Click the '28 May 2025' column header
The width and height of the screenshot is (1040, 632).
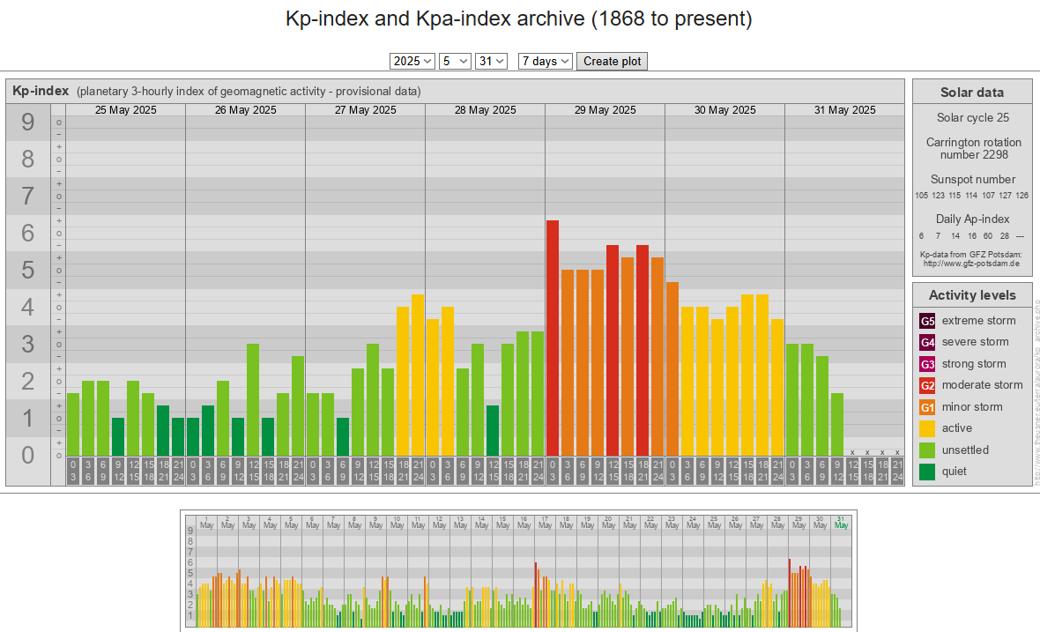point(486,110)
